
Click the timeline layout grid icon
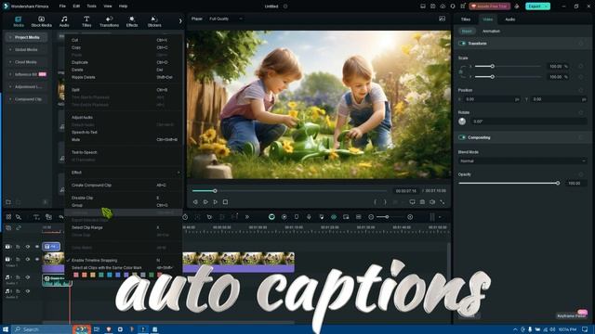tap(8, 217)
